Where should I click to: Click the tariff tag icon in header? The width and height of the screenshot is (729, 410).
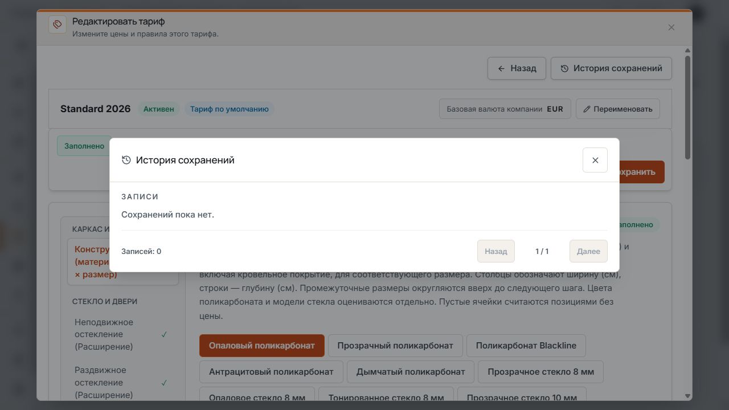tap(58, 24)
